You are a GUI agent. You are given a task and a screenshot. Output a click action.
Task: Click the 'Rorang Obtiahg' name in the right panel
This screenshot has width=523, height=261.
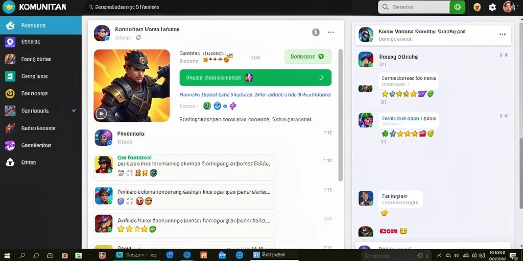398,57
